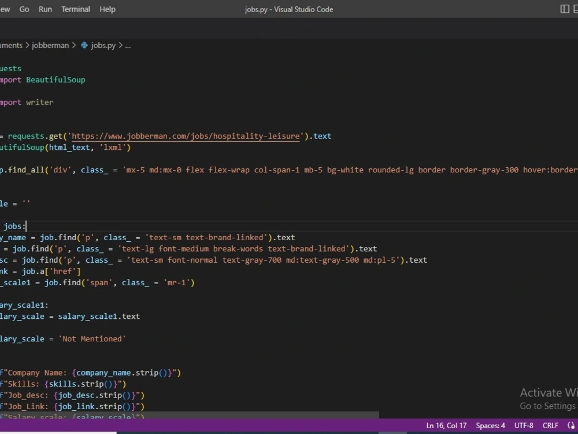Click the horizontal editor scrollbar
The width and height of the screenshot is (578, 434).
[189, 415]
